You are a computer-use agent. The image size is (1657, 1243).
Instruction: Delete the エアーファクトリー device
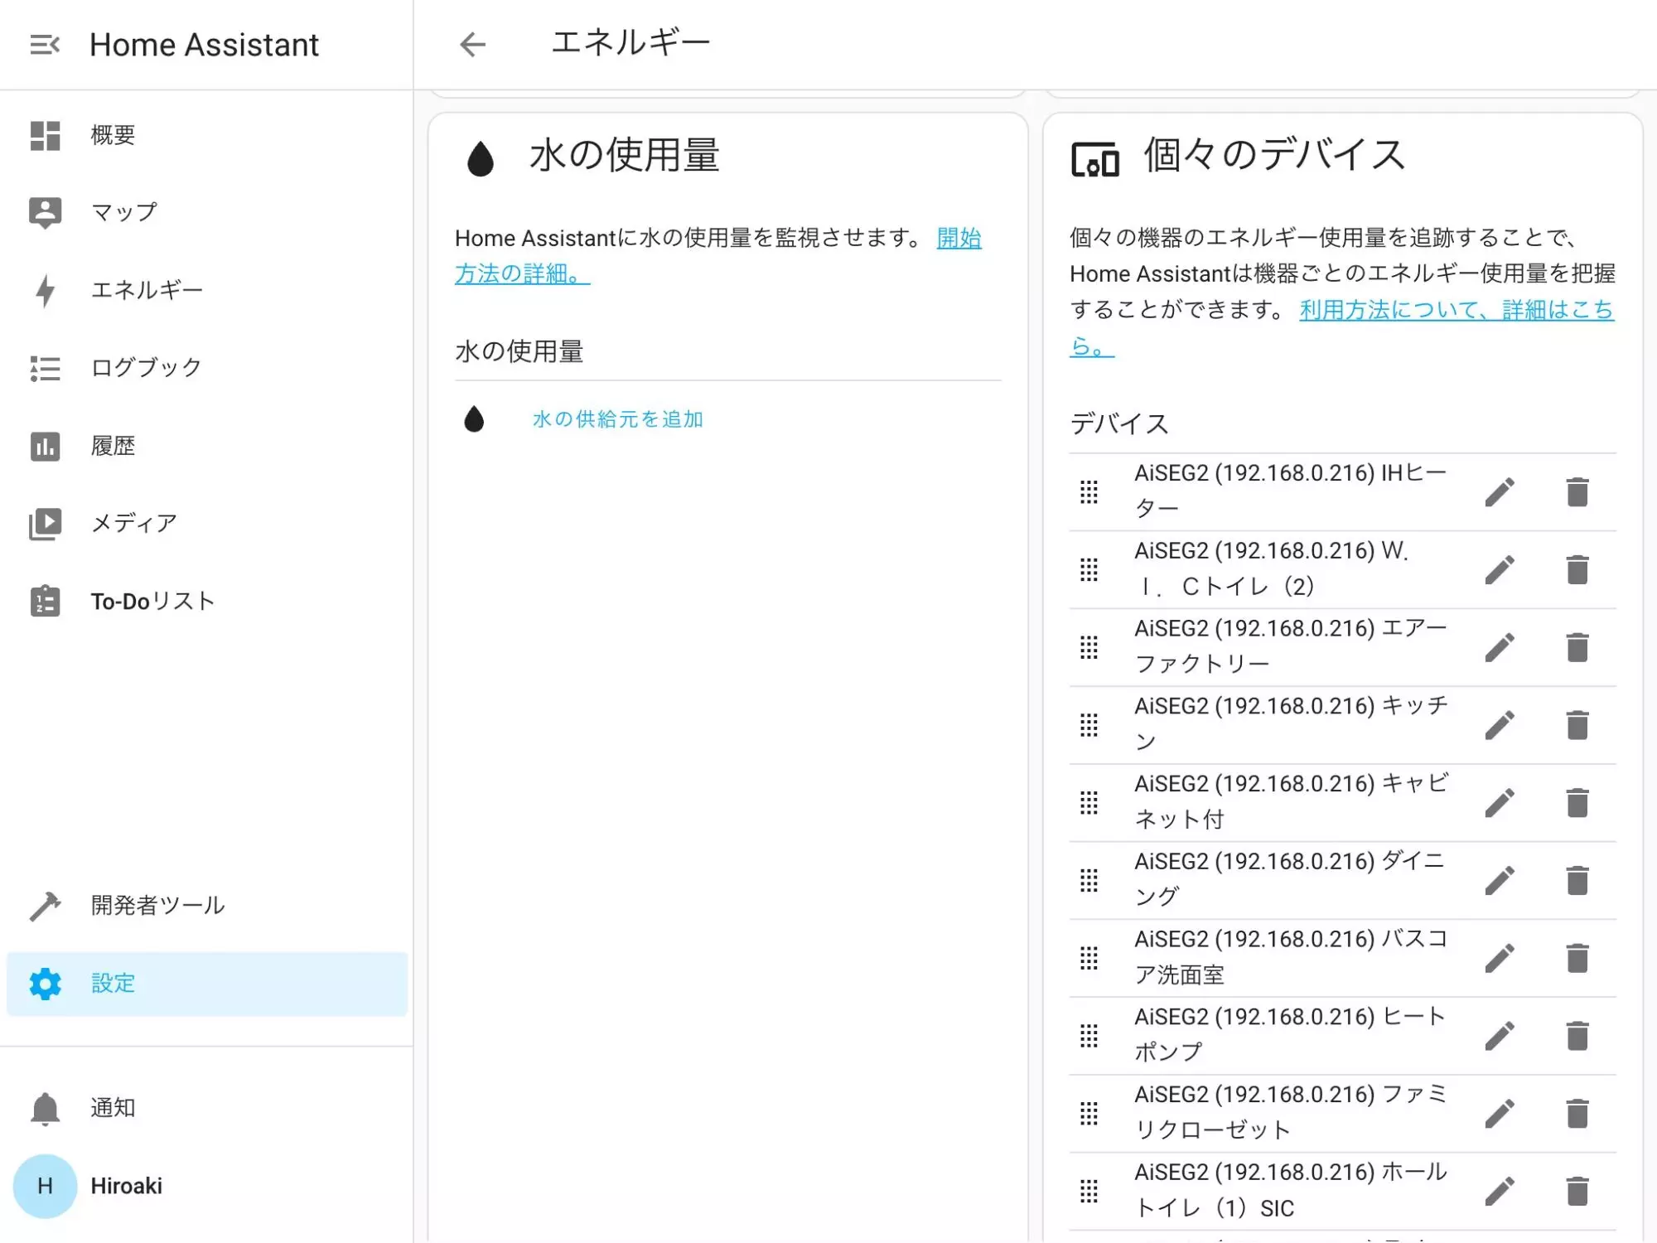(x=1577, y=647)
